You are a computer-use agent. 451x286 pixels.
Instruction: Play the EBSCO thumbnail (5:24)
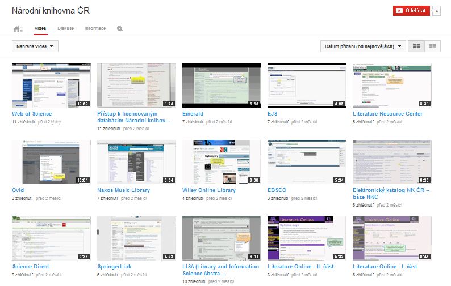click(307, 162)
